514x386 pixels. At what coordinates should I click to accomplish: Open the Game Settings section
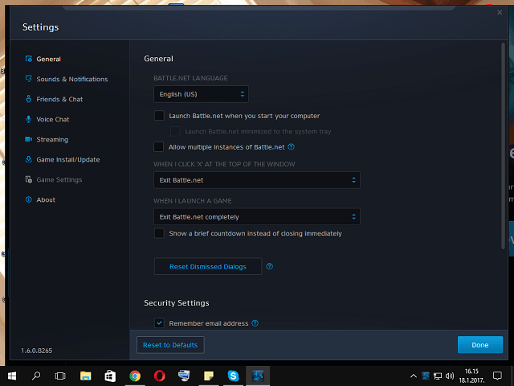[x=59, y=180]
